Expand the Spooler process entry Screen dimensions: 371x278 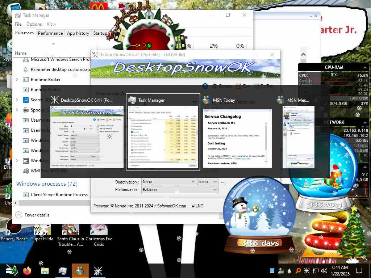[17, 110]
